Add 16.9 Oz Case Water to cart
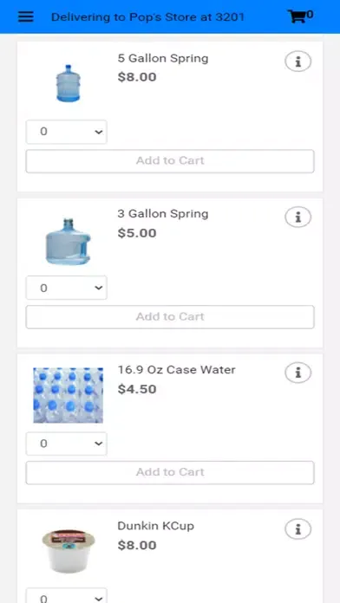The width and height of the screenshot is (340, 603). tap(170, 473)
